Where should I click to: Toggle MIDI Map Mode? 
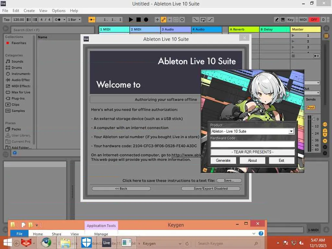click(x=303, y=20)
